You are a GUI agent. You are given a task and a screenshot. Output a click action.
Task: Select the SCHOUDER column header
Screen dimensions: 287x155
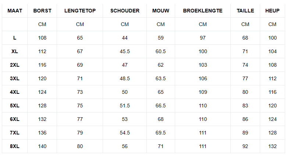125,11
